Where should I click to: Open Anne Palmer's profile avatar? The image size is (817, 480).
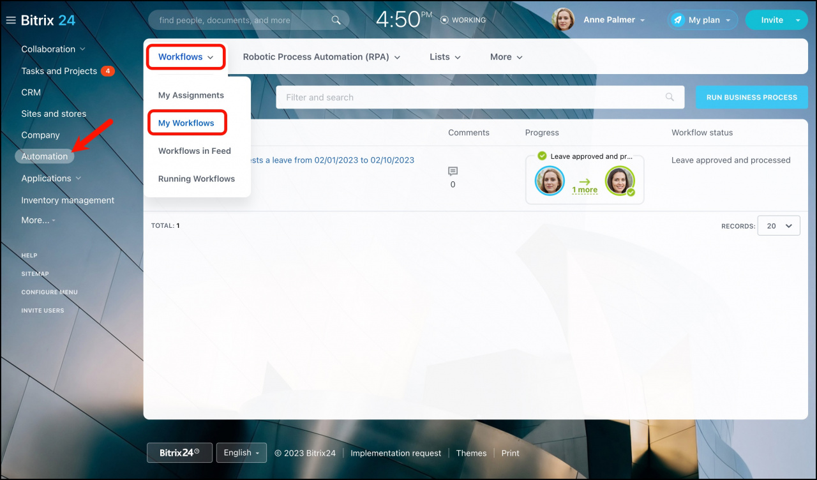pyautogui.click(x=563, y=20)
